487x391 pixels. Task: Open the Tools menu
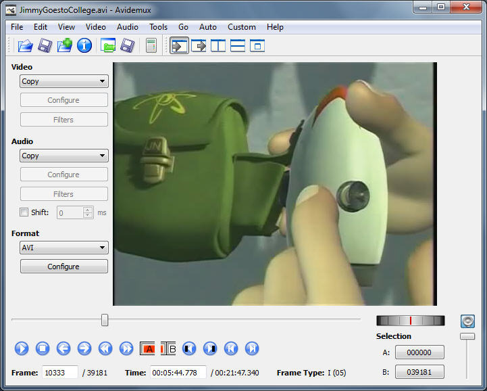click(159, 27)
